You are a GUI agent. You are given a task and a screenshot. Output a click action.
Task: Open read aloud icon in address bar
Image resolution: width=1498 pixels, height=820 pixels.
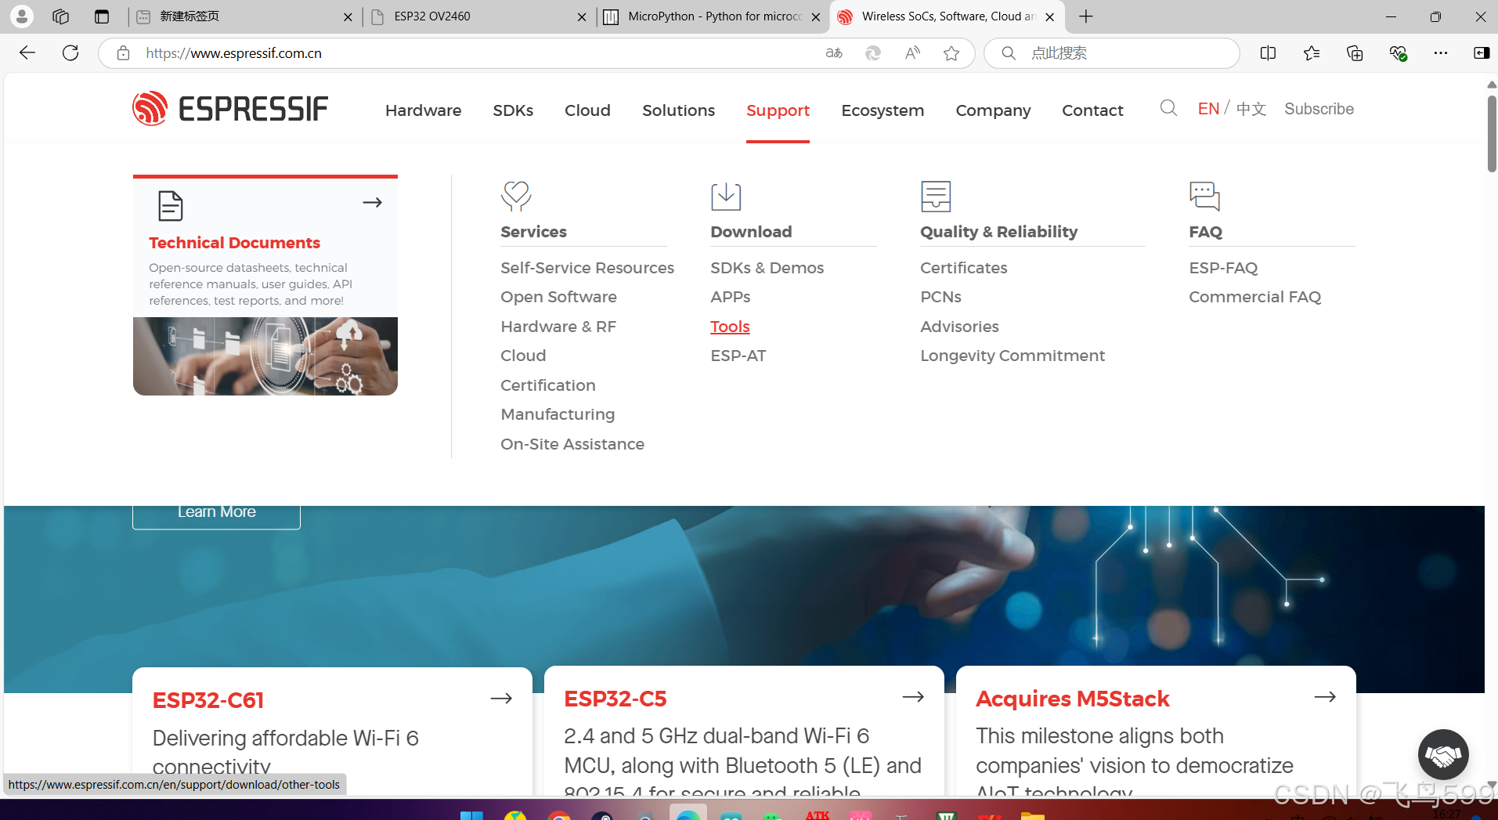[x=912, y=53]
